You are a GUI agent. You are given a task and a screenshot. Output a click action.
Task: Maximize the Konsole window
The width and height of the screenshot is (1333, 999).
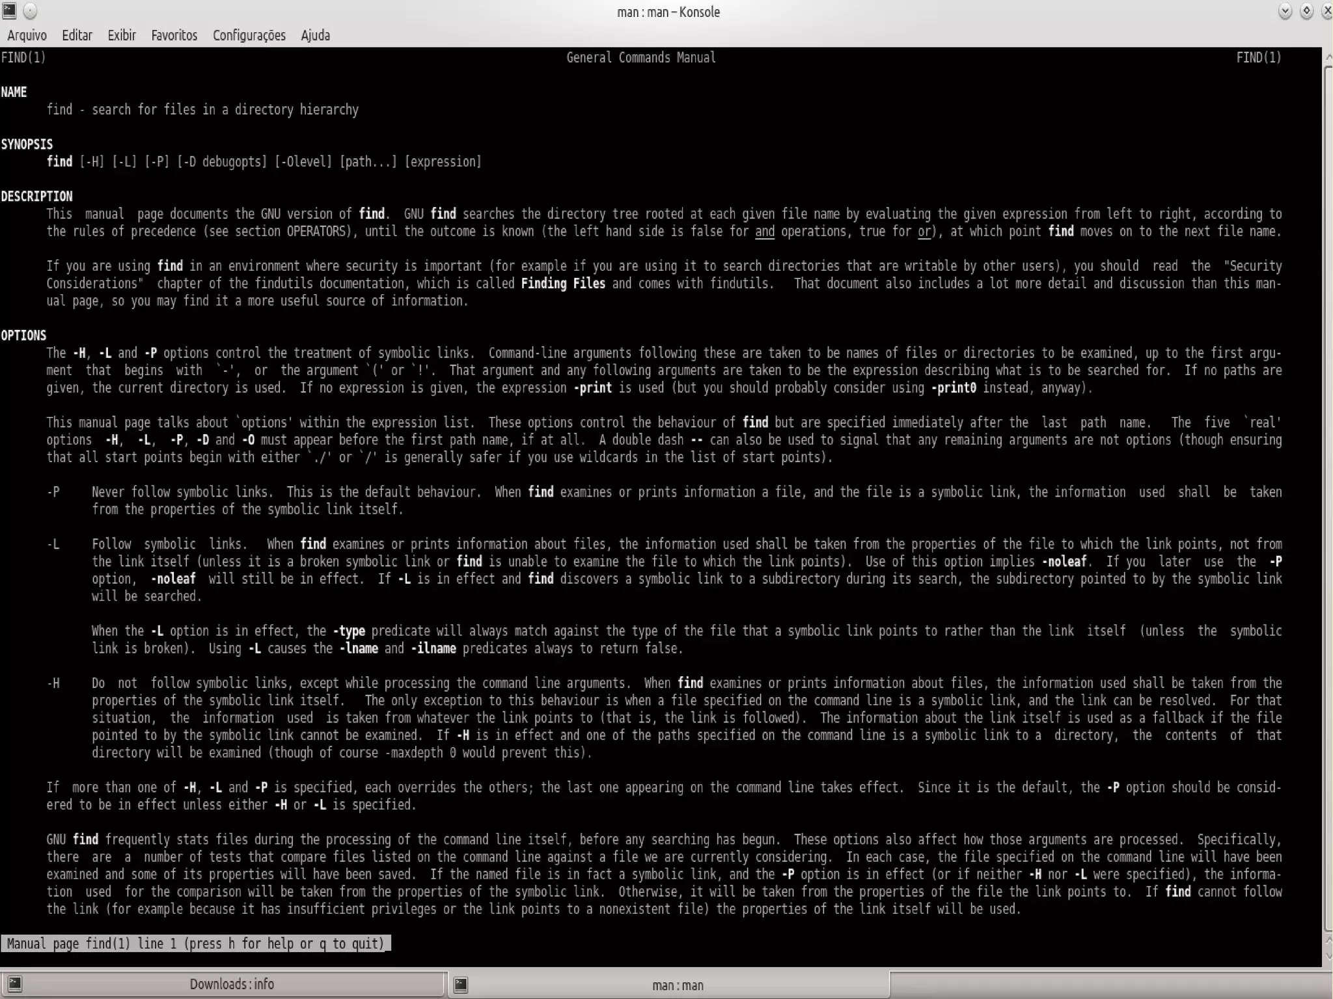[x=1306, y=11]
